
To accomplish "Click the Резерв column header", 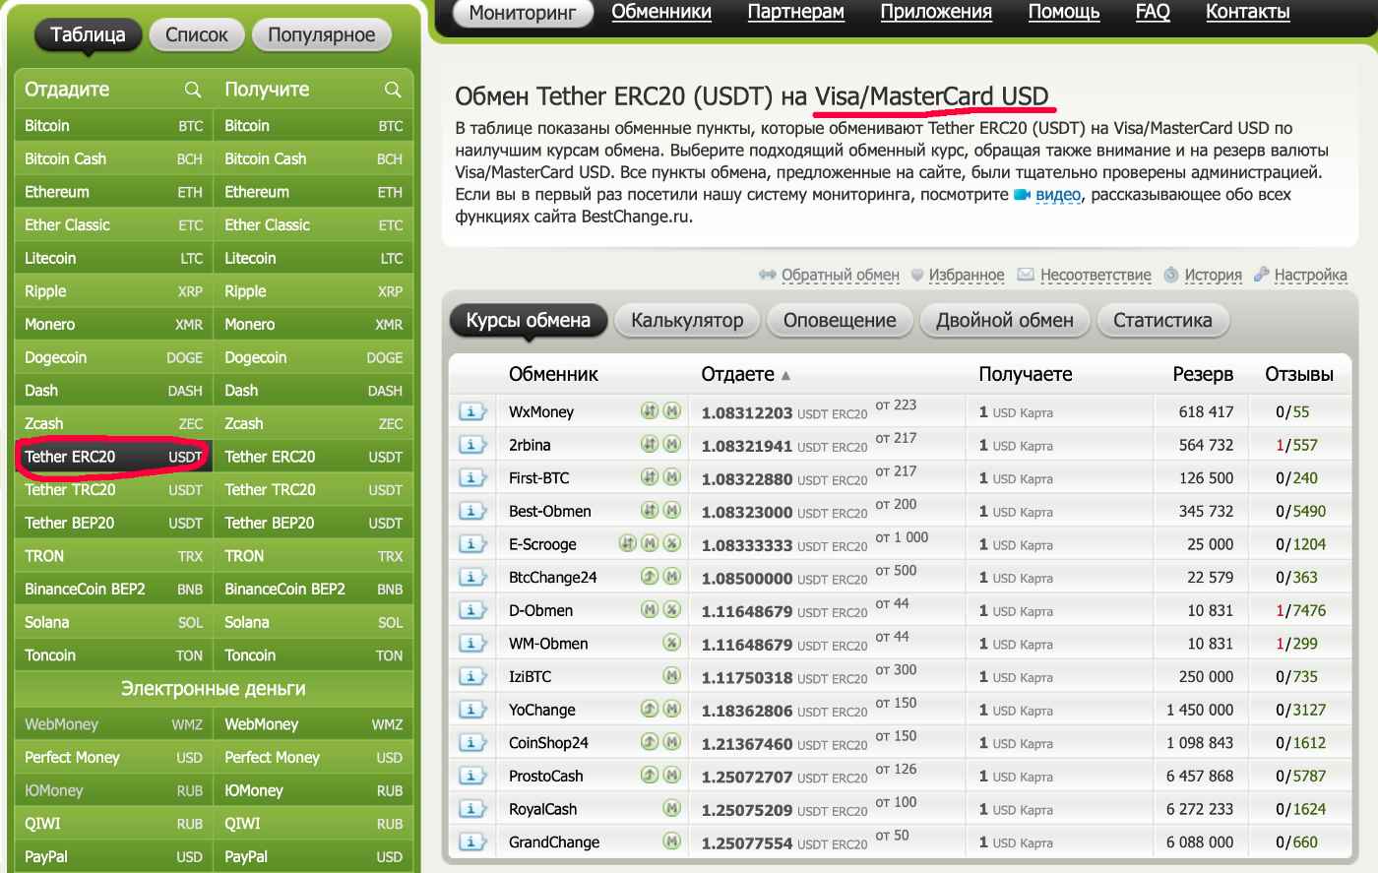I will [1203, 374].
